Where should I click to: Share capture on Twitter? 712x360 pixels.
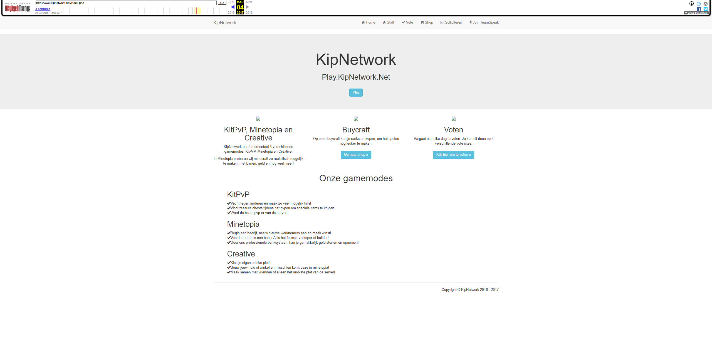(705, 9)
